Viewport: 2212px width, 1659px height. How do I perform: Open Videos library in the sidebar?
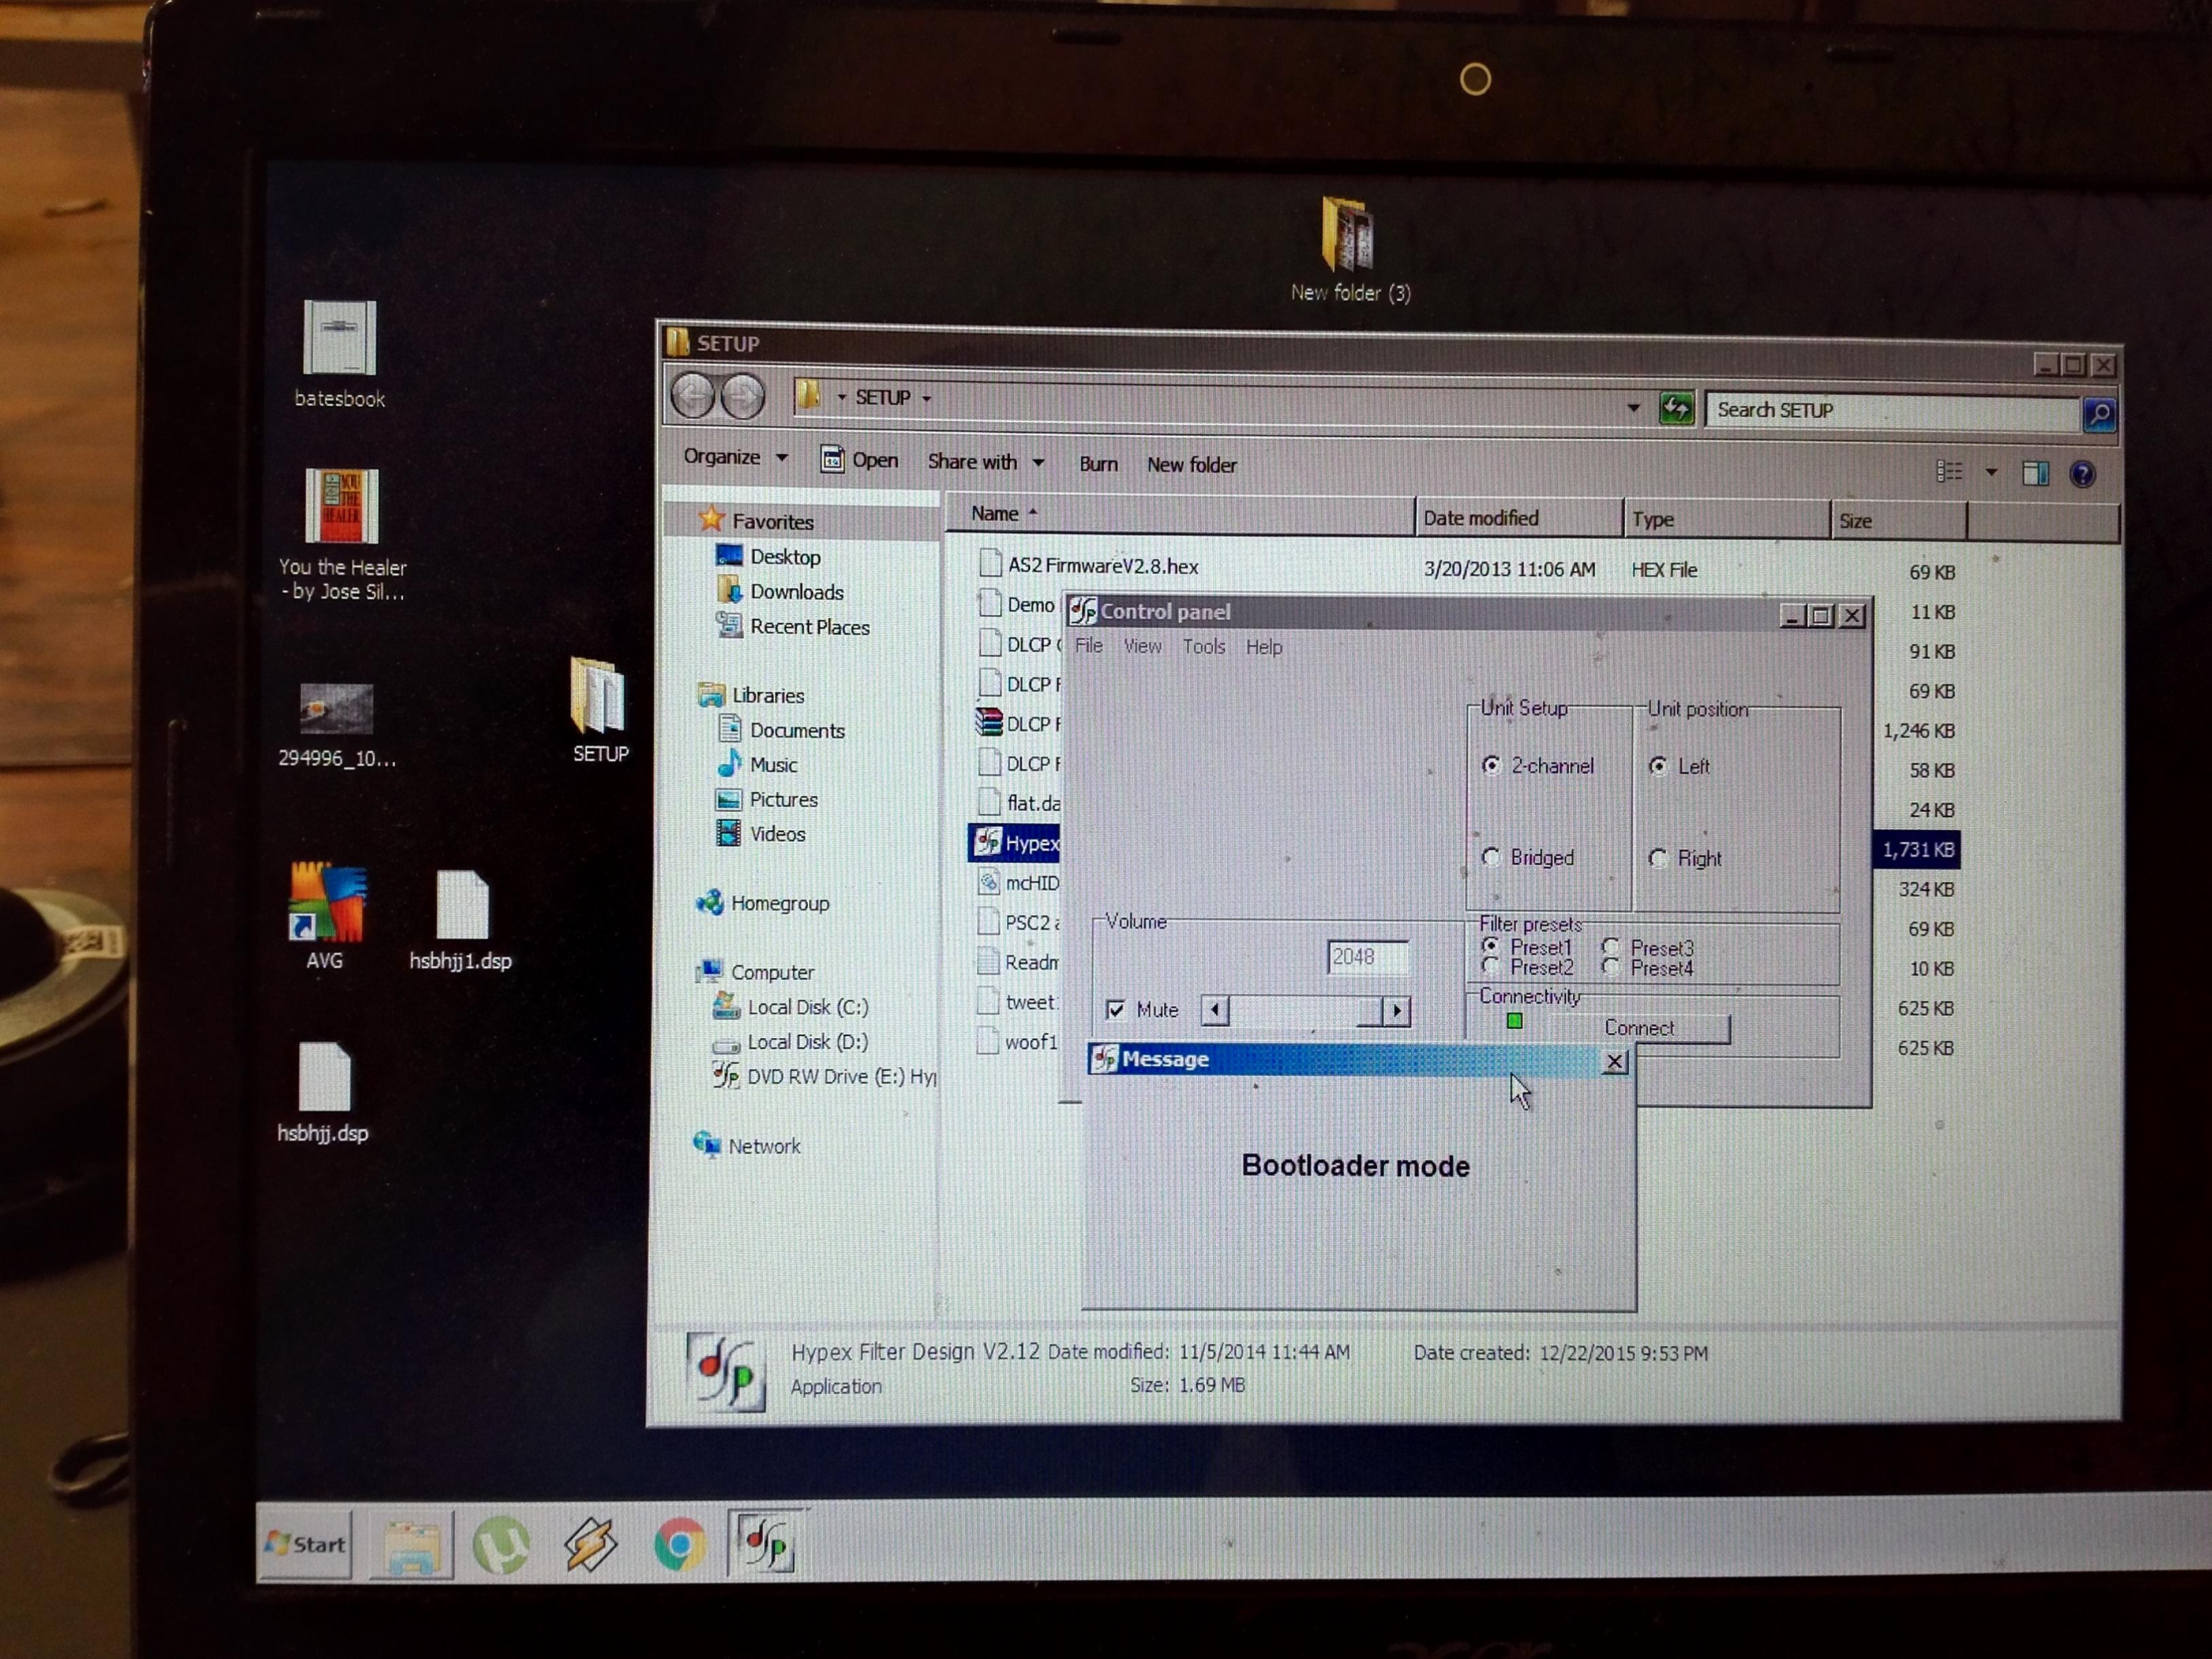coord(760,833)
